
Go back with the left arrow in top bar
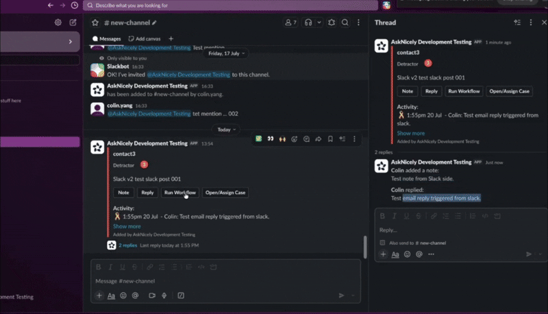(x=50, y=5)
